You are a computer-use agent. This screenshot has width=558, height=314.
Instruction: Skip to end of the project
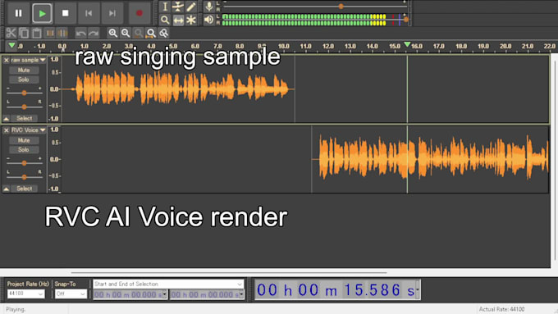[112, 13]
